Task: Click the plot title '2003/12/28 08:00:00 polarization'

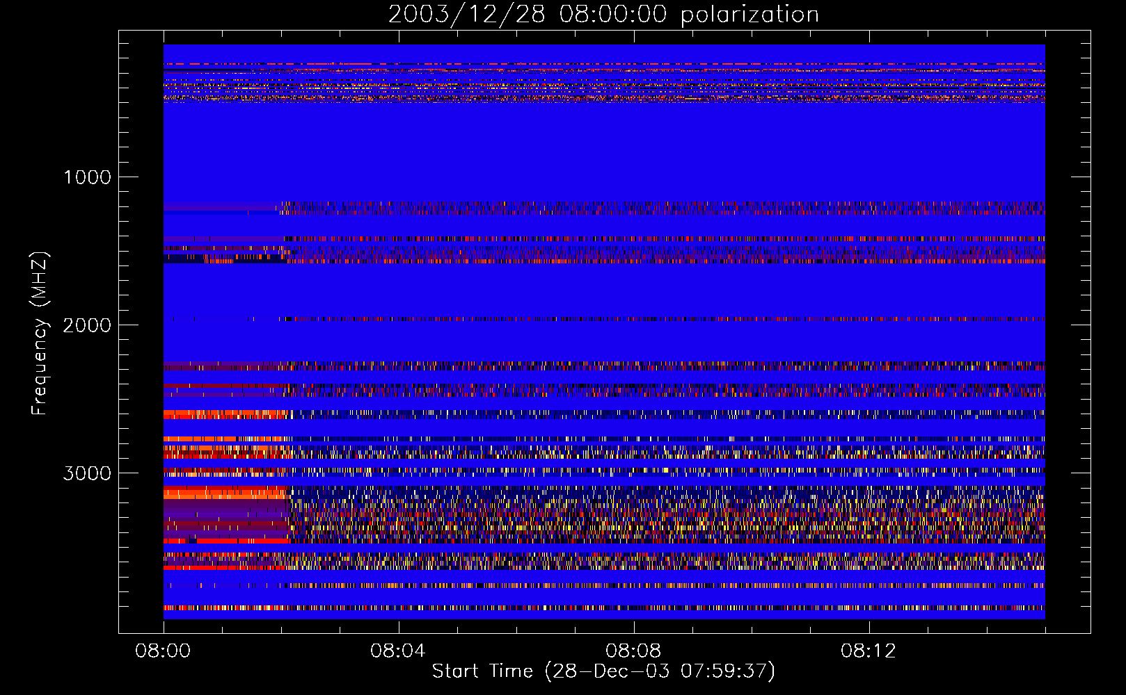Action: pos(603,15)
